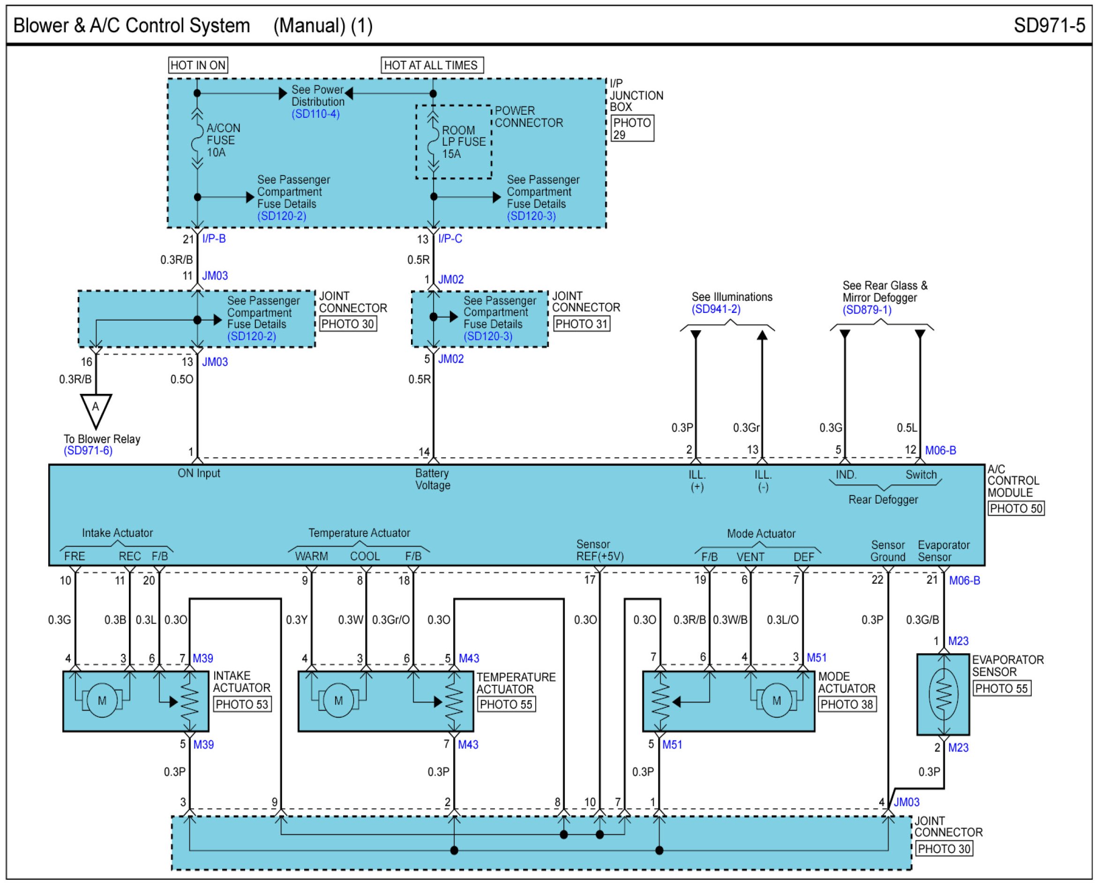Viewport: 1099px width, 883px height.
Task: Click the PHOTO 50 box
Action: pyautogui.click(x=1016, y=509)
